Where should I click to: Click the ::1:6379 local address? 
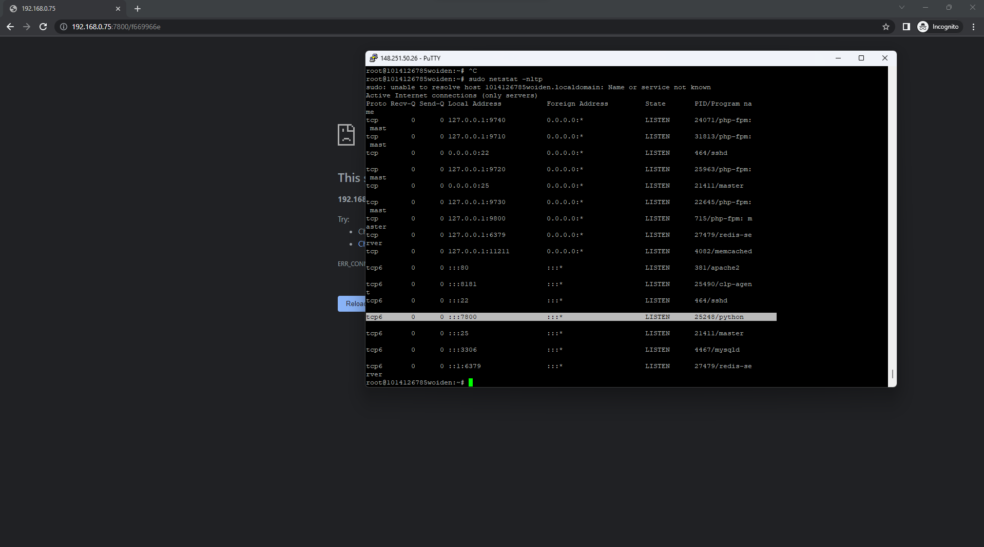465,366
